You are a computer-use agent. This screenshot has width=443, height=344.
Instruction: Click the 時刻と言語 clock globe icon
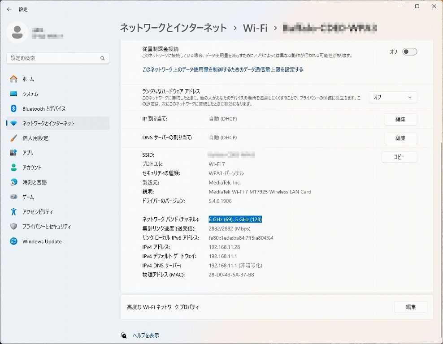pos(13,182)
